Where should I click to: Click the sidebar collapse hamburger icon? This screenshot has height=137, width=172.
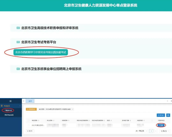[x=10, y=101]
